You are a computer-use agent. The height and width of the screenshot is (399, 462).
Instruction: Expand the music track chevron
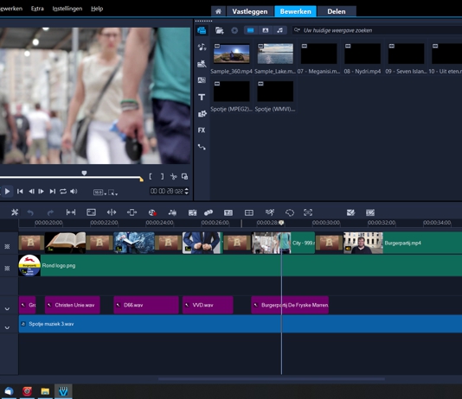coord(7,327)
